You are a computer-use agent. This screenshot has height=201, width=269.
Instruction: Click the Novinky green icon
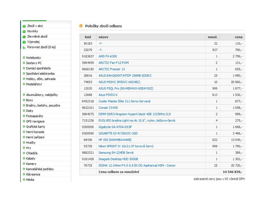tap(24, 32)
